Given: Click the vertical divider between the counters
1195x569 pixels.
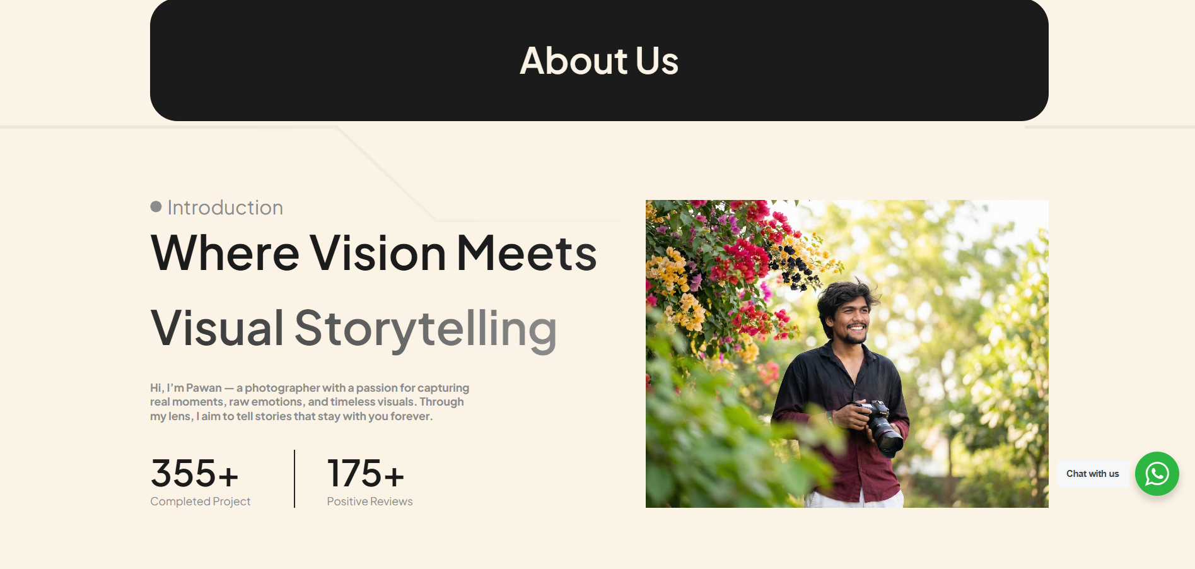Looking at the screenshot, I should pos(294,478).
